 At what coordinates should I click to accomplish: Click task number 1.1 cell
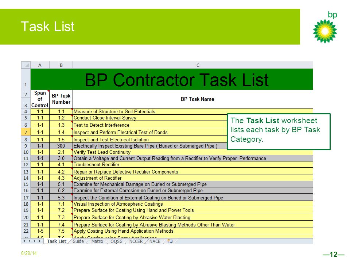[61, 111]
